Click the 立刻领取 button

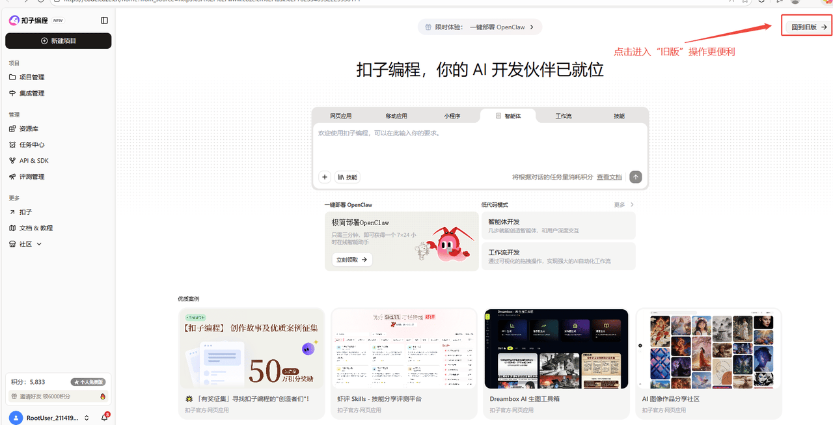tap(351, 260)
